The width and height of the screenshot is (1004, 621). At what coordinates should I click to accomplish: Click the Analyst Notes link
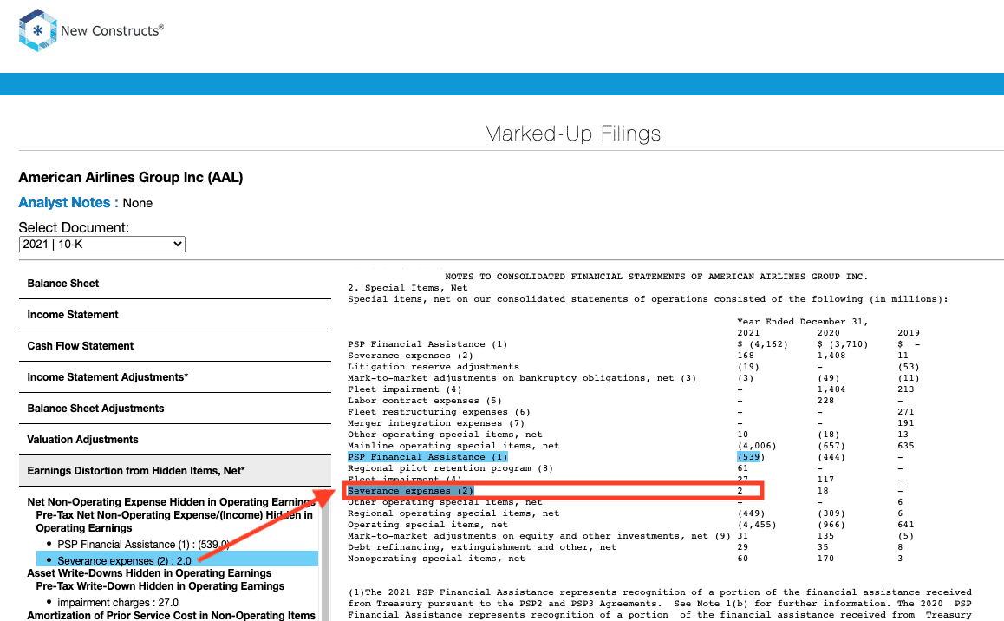pos(64,203)
